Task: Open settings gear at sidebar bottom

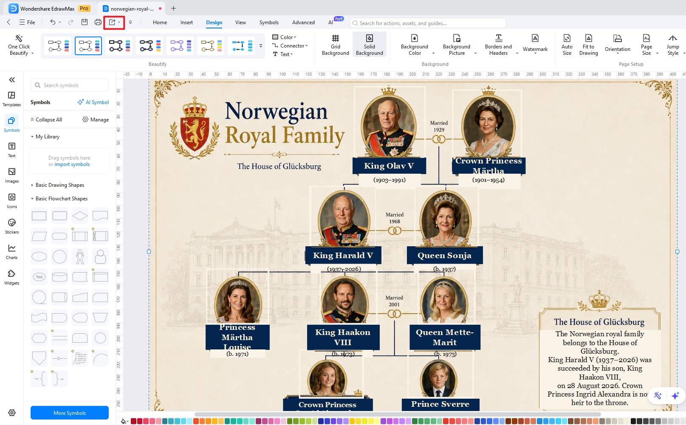Action: [12, 413]
